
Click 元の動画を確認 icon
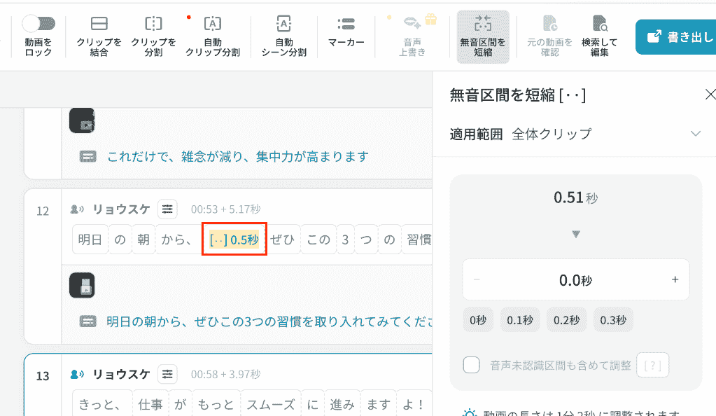pos(549,23)
